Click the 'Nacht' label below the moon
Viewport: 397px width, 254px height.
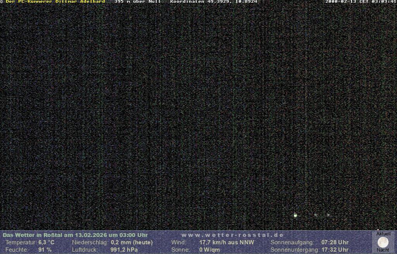click(383, 250)
